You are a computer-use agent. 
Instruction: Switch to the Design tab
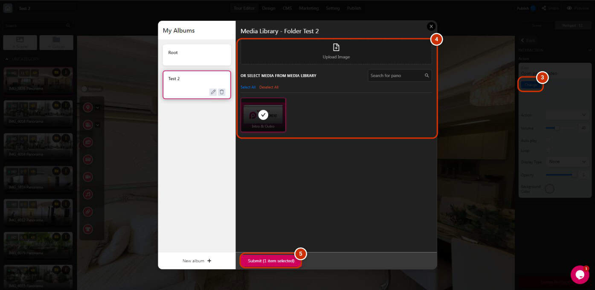tap(268, 8)
